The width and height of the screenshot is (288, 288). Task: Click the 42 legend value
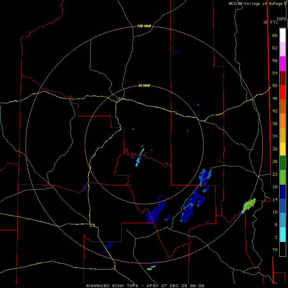(275, 111)
